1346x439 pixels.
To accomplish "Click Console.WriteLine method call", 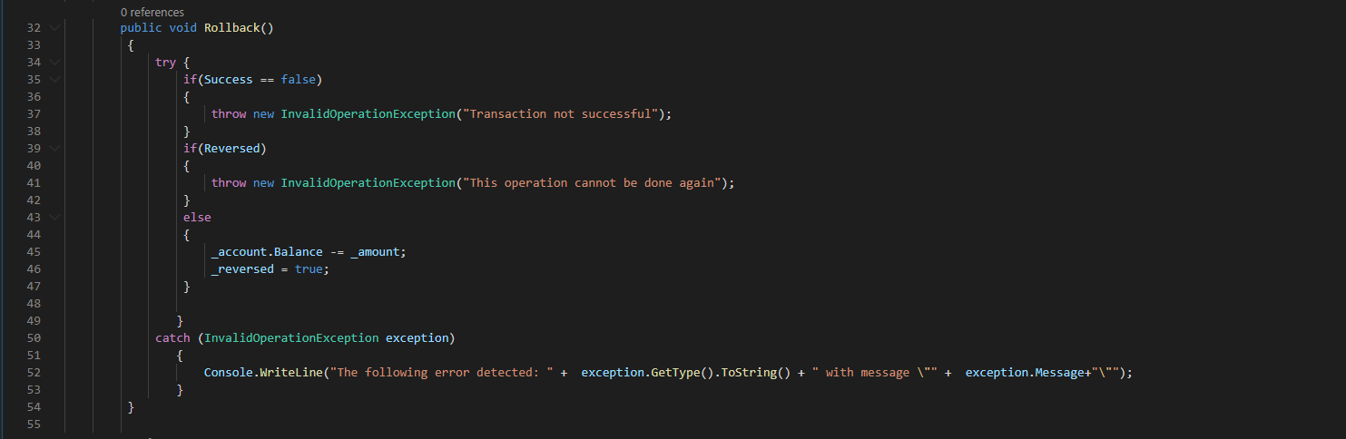I will (263, 372).
